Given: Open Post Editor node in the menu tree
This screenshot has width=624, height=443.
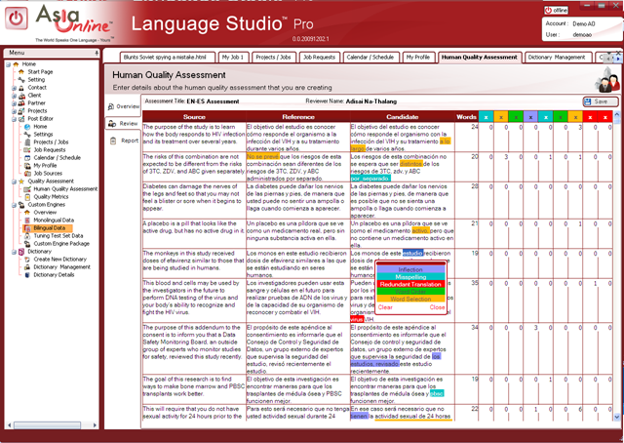Looking at the screenshot, I should click(x=40, y=118).
